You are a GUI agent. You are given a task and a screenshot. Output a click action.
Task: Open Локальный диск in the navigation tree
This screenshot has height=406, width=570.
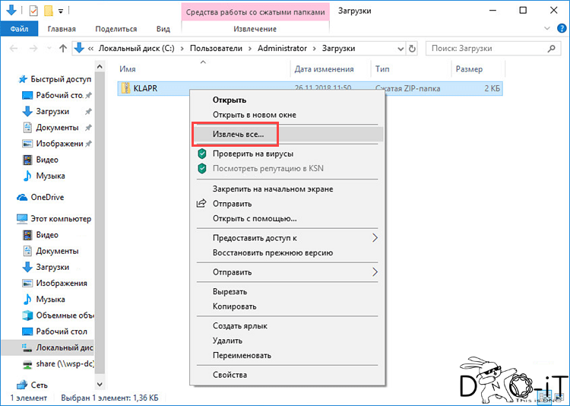[62, 347]
